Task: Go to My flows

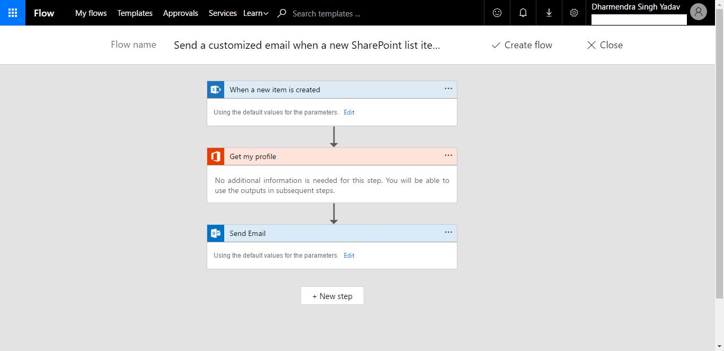Action: (x=91, y=13)
